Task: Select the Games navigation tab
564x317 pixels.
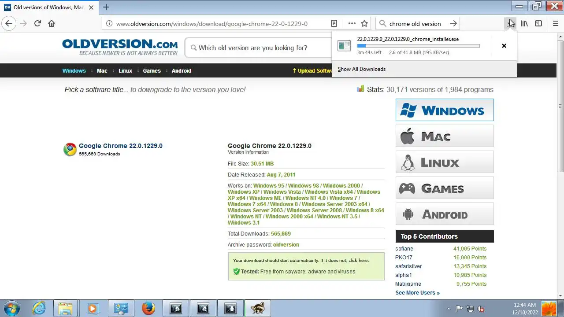Action: tap(152, 70)
